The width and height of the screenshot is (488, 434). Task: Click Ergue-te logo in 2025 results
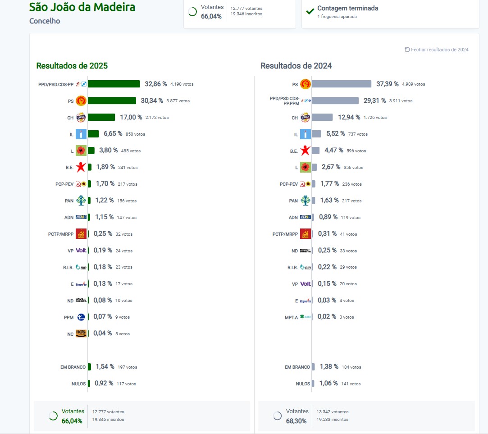click(x=81, y=284)
